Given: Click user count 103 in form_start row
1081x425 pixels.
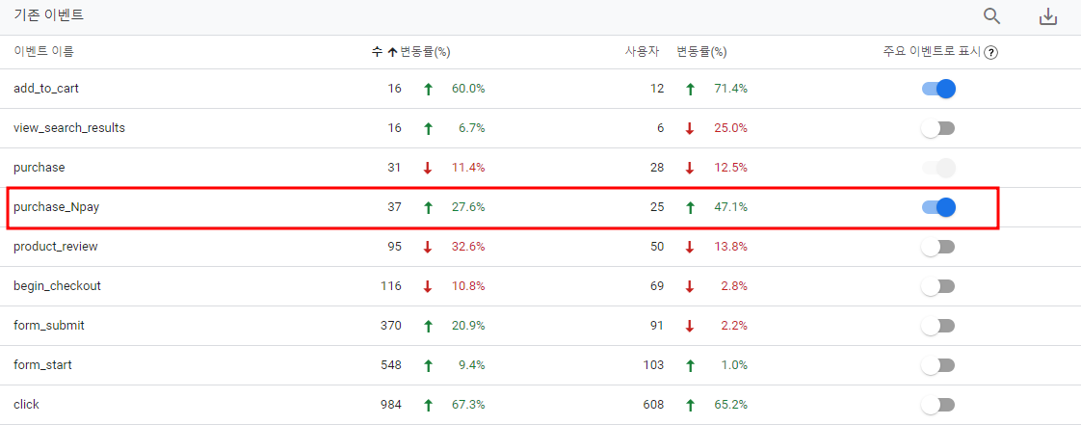Looking at the screenshot, I should pos(653,365).
